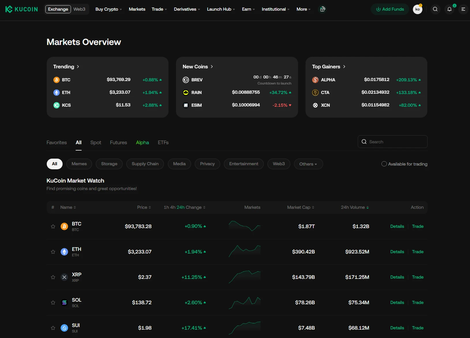The image size is (470, 338).
Task: Filter by Supply Chain category
Action: point(145,164)
